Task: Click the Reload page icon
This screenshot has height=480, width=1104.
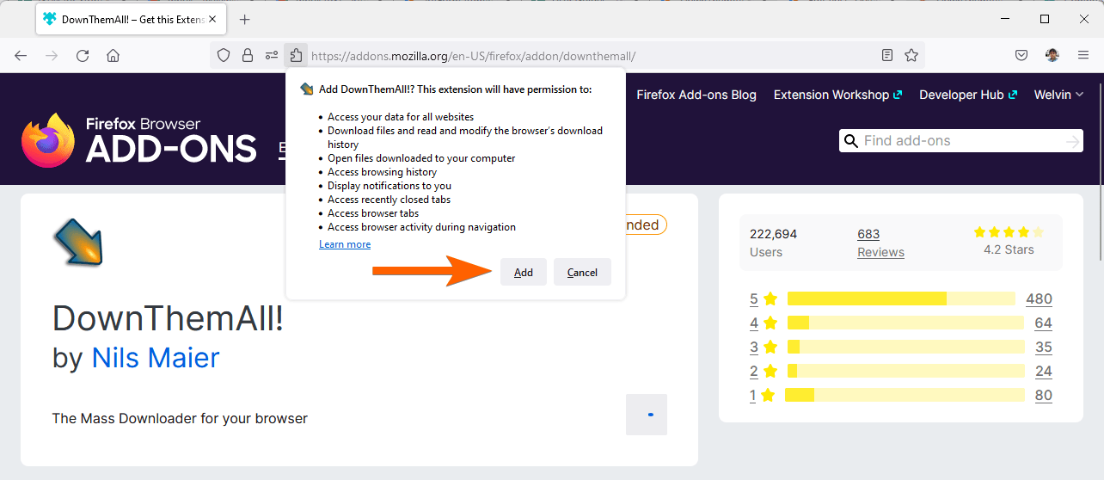Action: [83, 56]
